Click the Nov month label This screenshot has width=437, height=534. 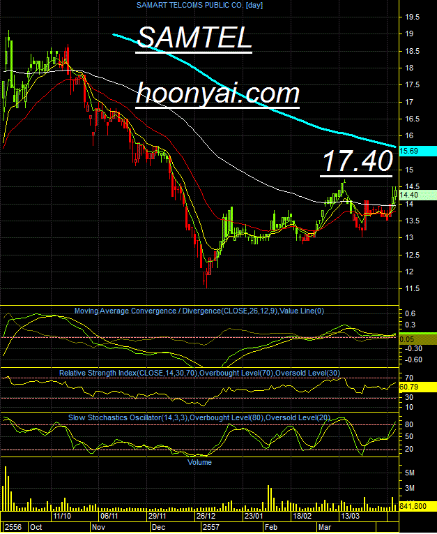click(x=98, y=527)
